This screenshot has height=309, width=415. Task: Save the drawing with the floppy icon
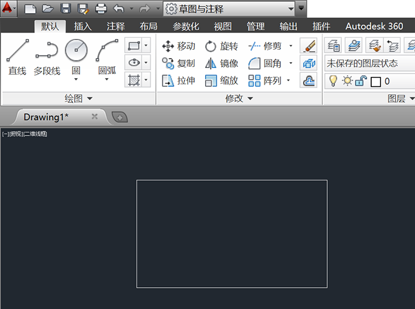click(66, 9)
